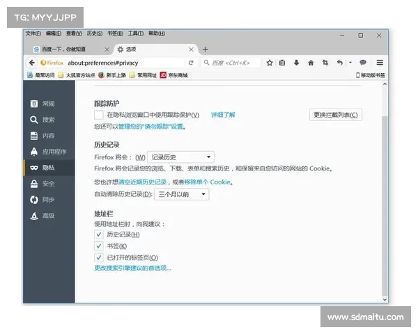Screen dimensions: 418x334
Task: Open the 火狐官方站点 bookmark folder
Action: tap(77, 75)
